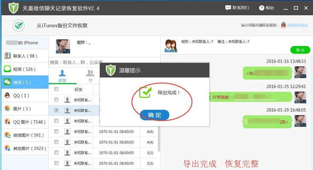Click the two-person avatar of 未知联系人-7
This screenshot has width=313, height=170.
tap(171, 46)
